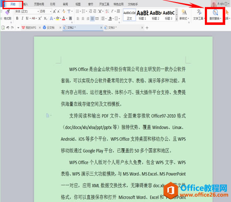The height and width of the screenshot is (202, 231).
Task: Switch to the 视图 (View) tab
Action: (78, 4)
